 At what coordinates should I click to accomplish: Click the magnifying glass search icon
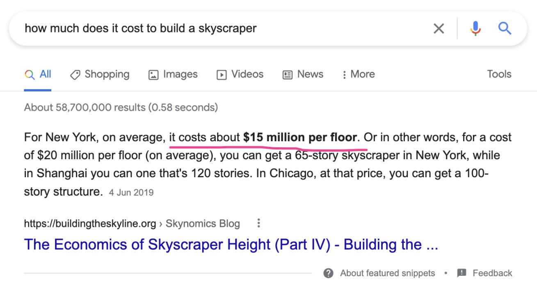pos(505,28)
